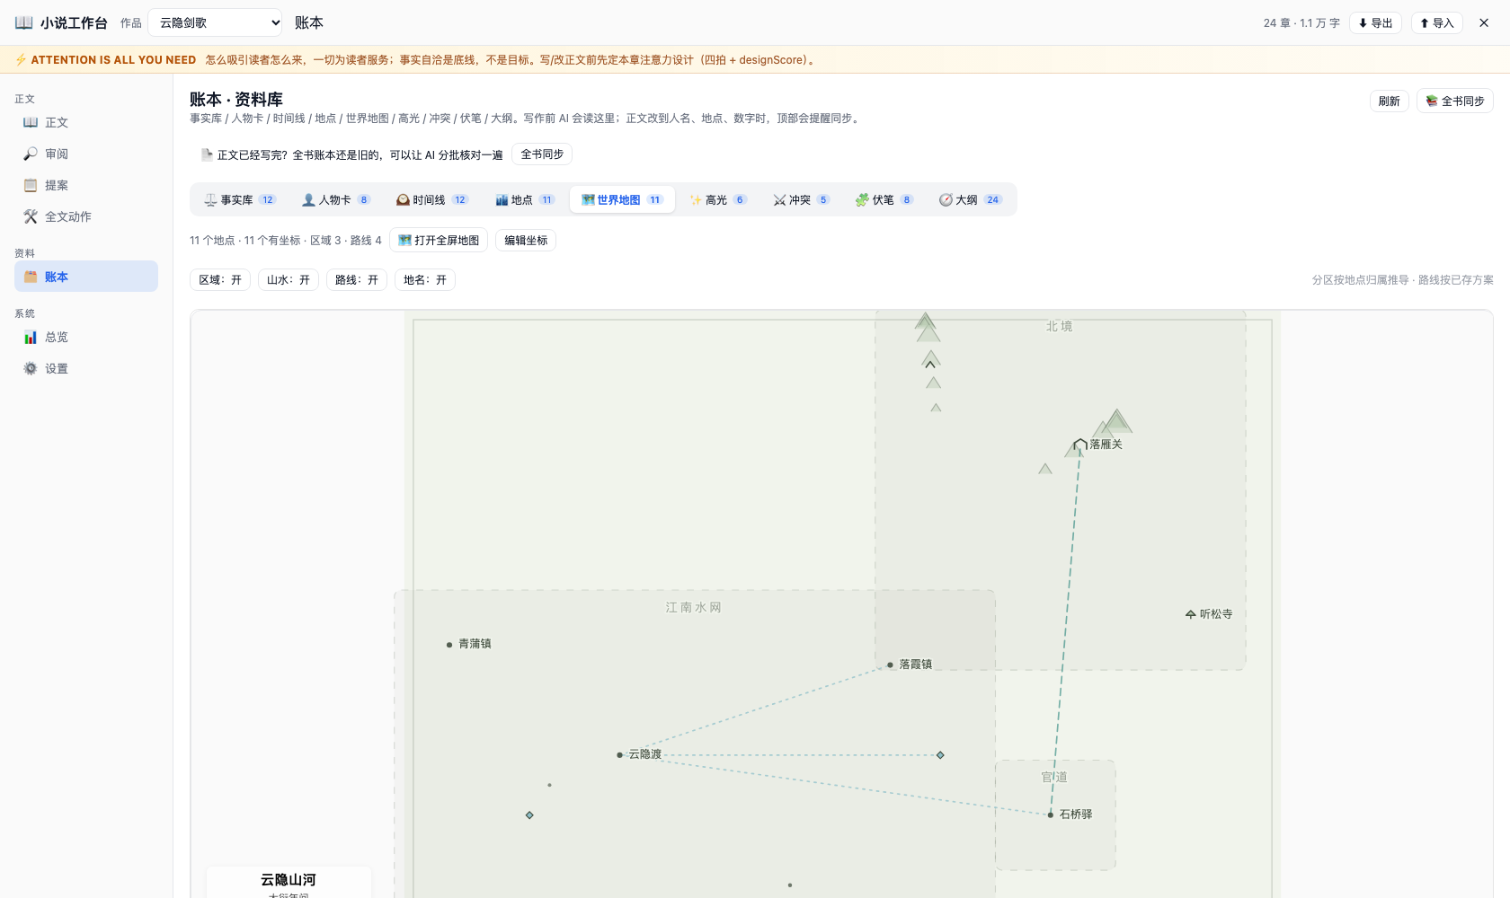
Task: Click the book logo icon beside 小说工作台
Action: [24, 22]
